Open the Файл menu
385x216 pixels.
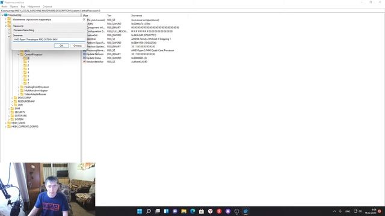4,7
